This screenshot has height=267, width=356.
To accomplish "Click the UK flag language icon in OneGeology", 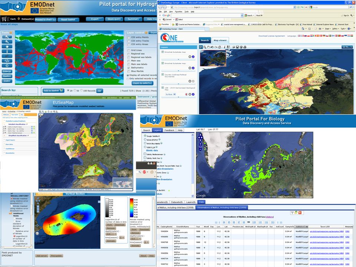I will 299,36.
